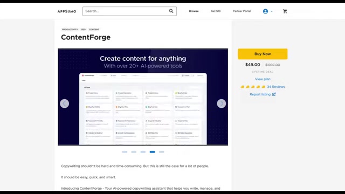Screen dimensions: 345x194
Task: Jump to the fifth carousel slide dot
Action: [x=162, y=152]
